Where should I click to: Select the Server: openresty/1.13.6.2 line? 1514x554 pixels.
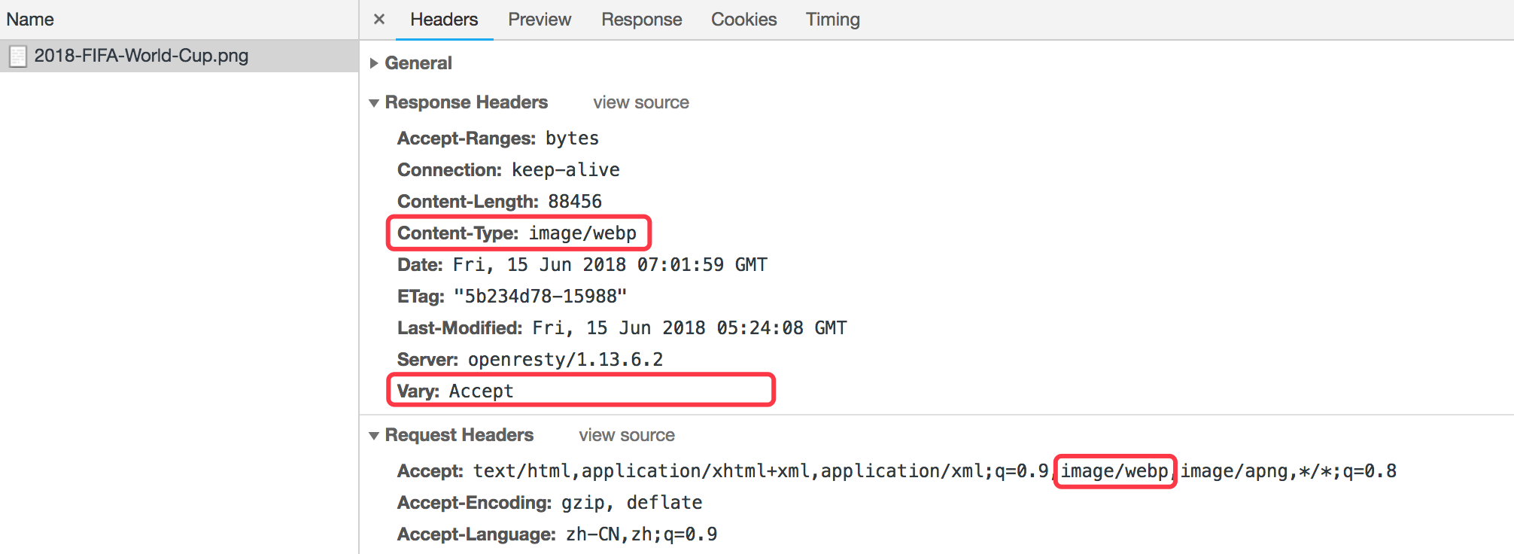point(531,360)
